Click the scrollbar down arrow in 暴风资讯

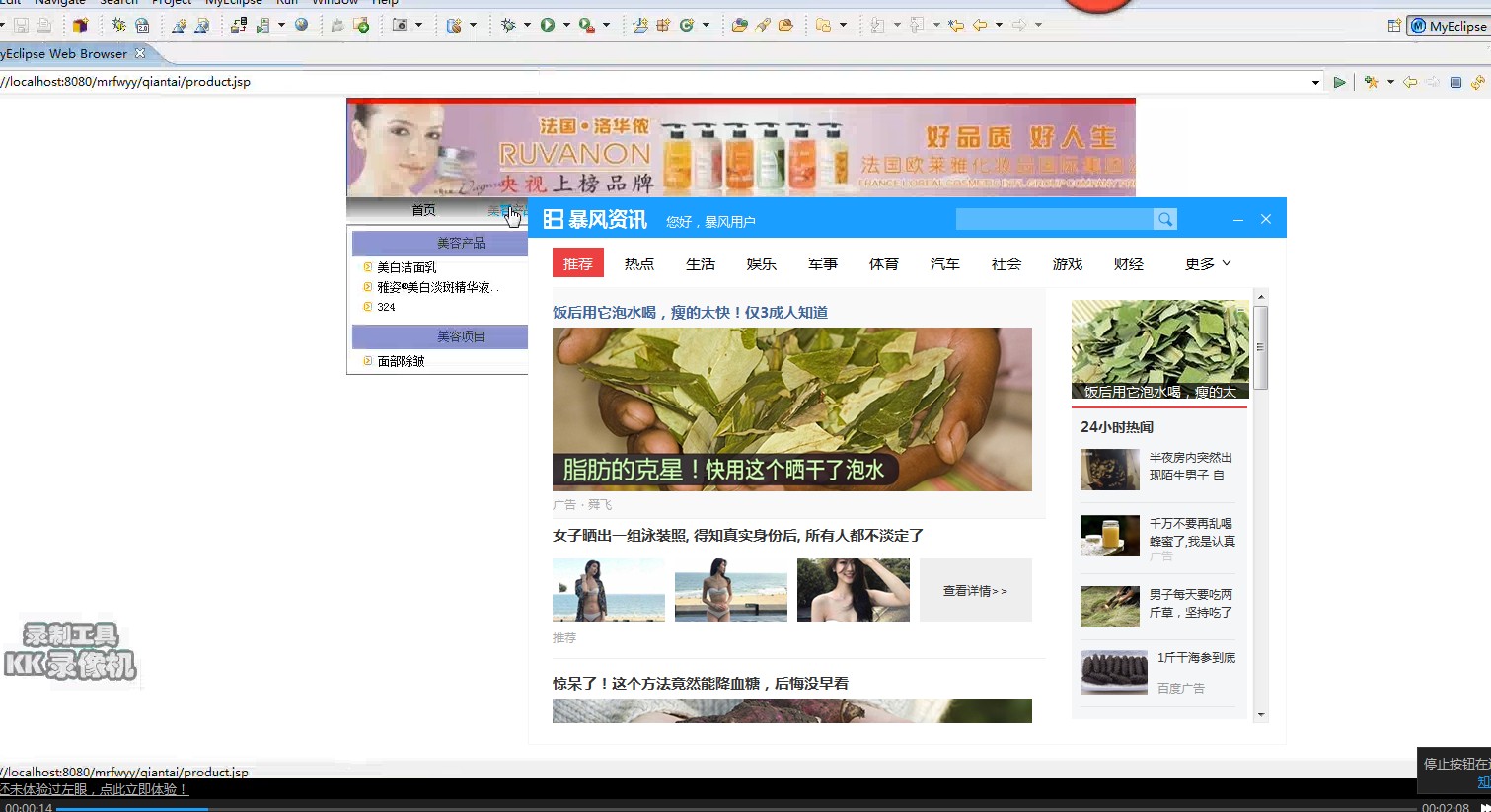pos(1261,714)
